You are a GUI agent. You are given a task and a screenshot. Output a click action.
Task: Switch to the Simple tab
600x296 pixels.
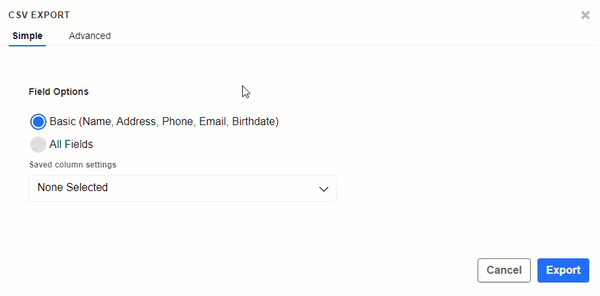click(x=28, y=36)
